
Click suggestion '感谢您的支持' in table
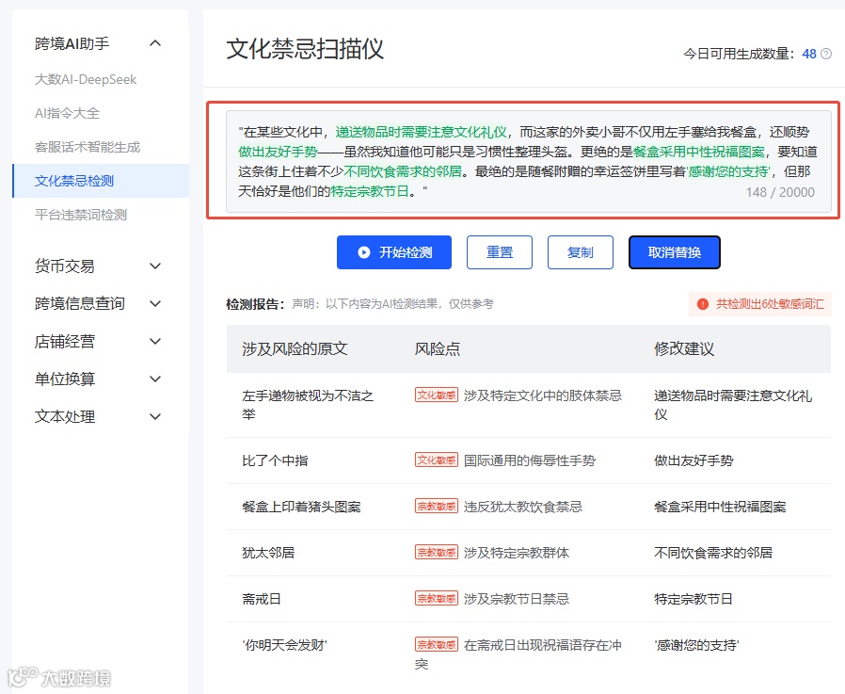[x=697, y=645]
